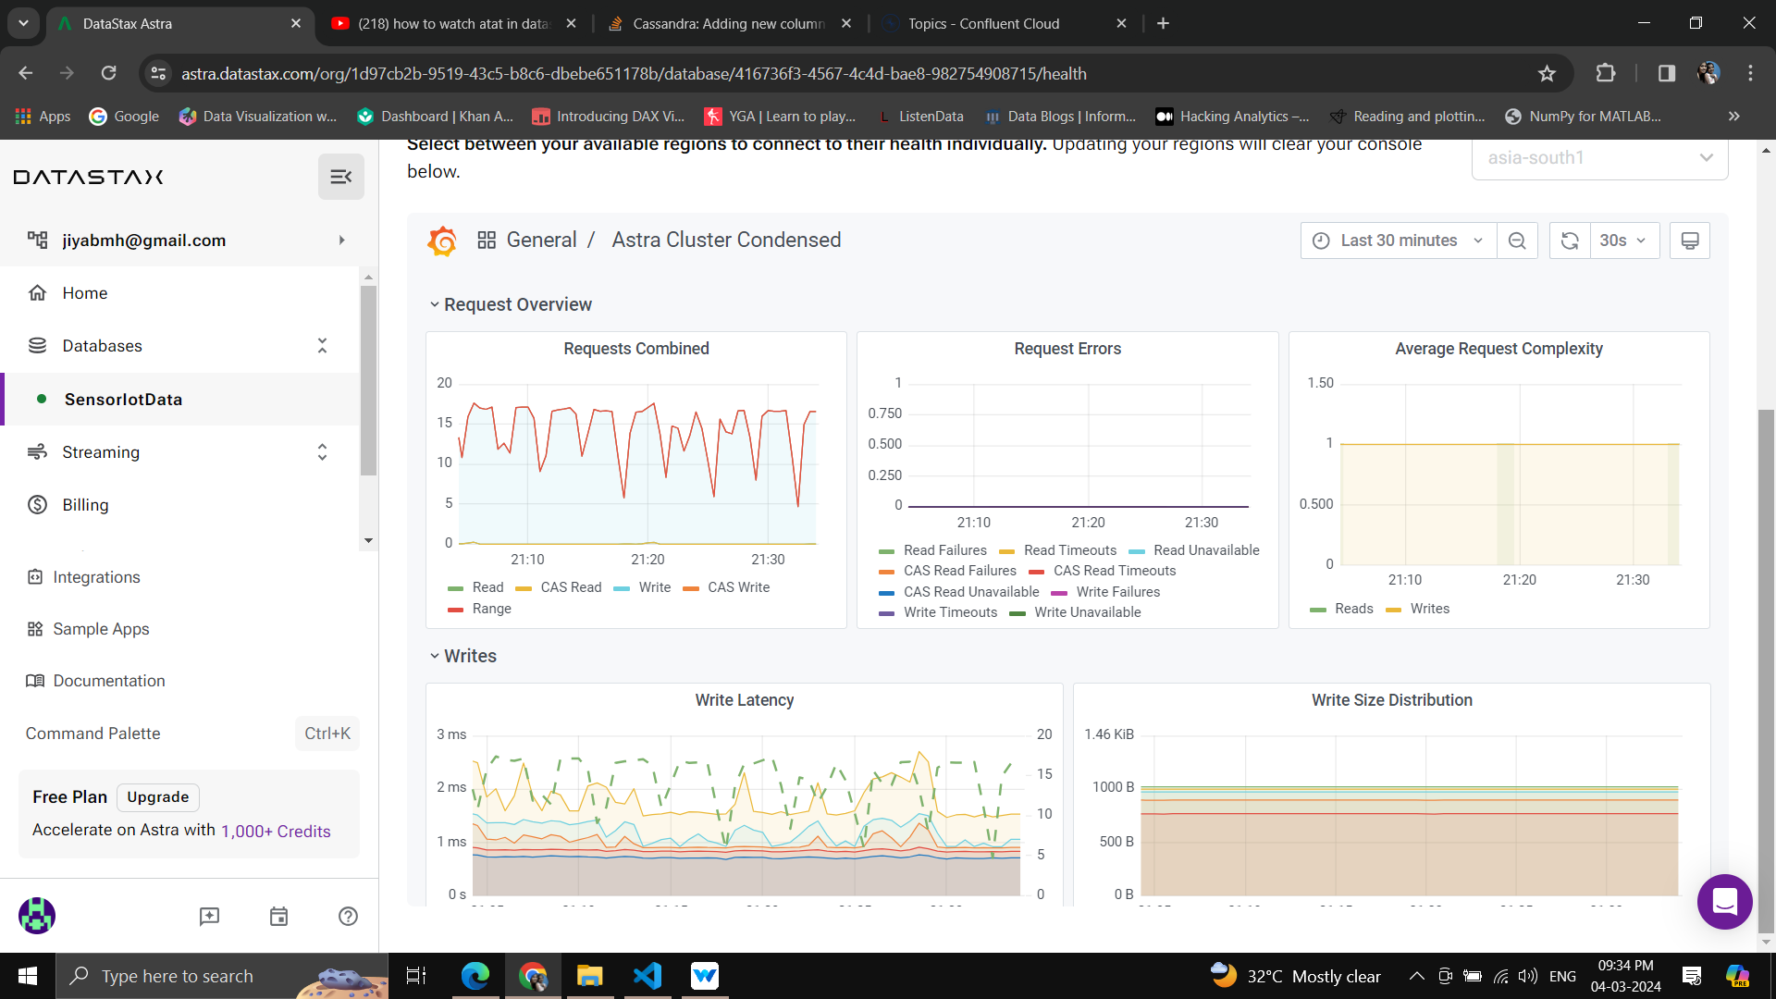Open the calendar icon in sidebar footer
Viewport: 1776px width, 999px height.
click(x=278, y=916)
